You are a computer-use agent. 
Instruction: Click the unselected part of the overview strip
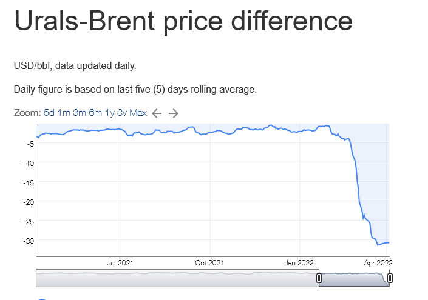[x=177, y=278]
